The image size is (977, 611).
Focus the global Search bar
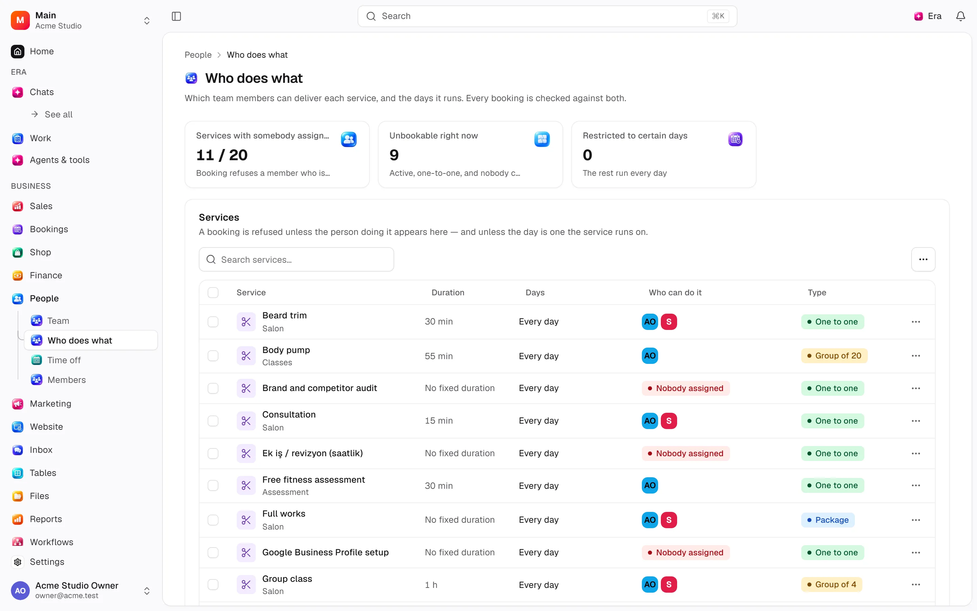pyautogui.click(x=547, y=16)
